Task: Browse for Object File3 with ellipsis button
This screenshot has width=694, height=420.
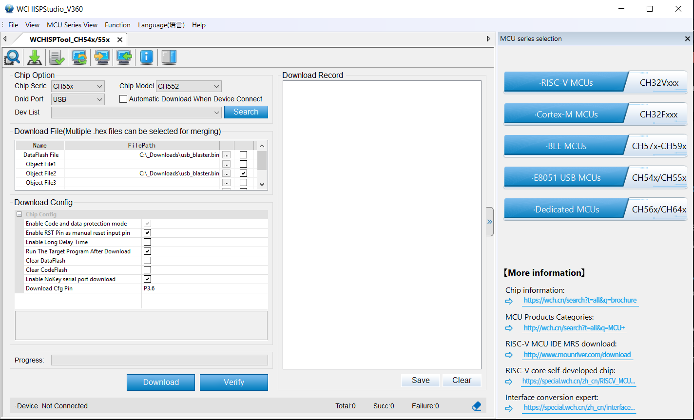Action: (x=226, y=182)
